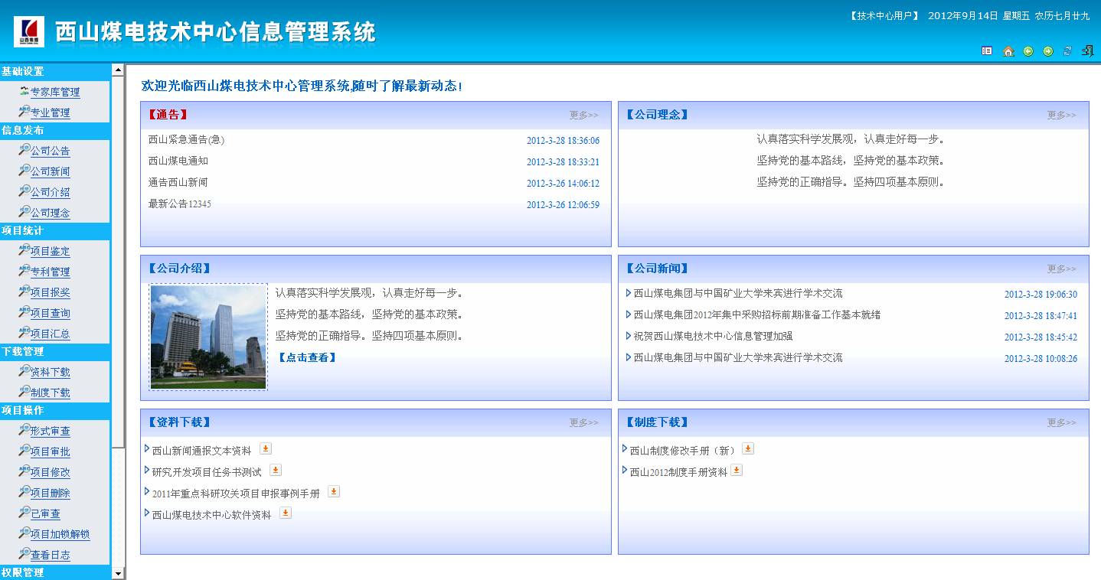Click the magnifier icon beside 资料下载
This screenshot has width=1101, height=580.
[x=24, y=371]
